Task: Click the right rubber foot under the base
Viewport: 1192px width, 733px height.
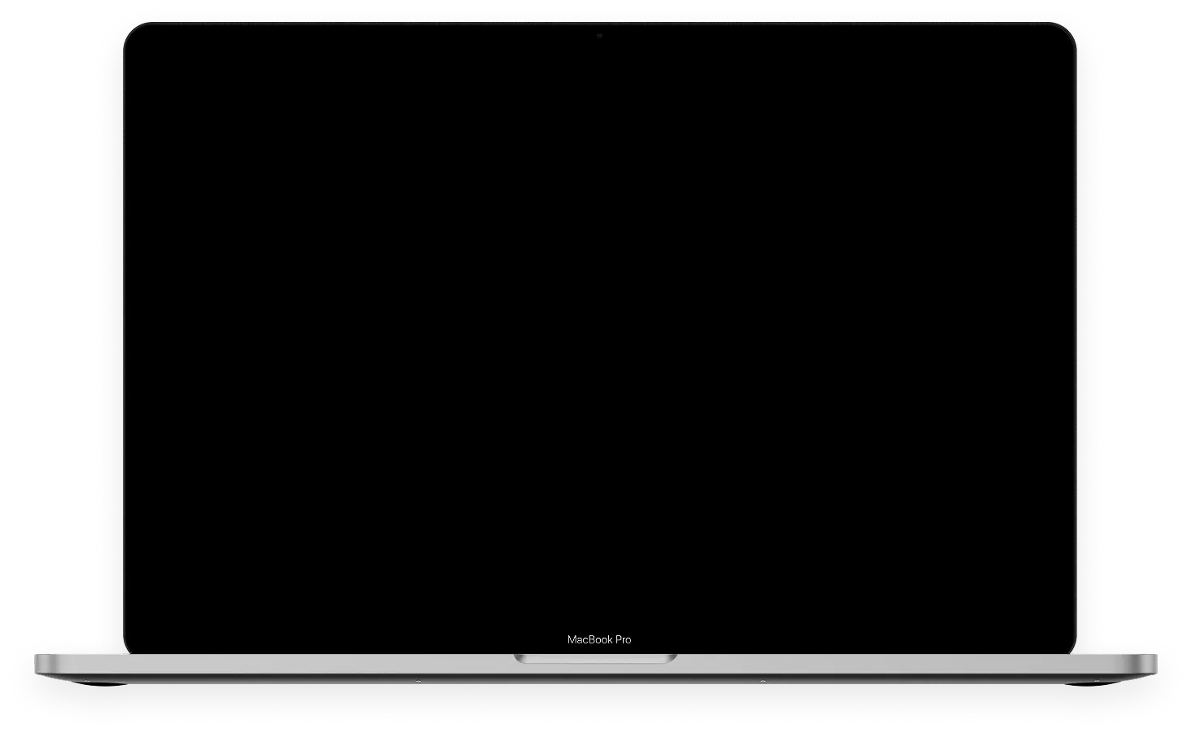Action: (x=761, y=680)
